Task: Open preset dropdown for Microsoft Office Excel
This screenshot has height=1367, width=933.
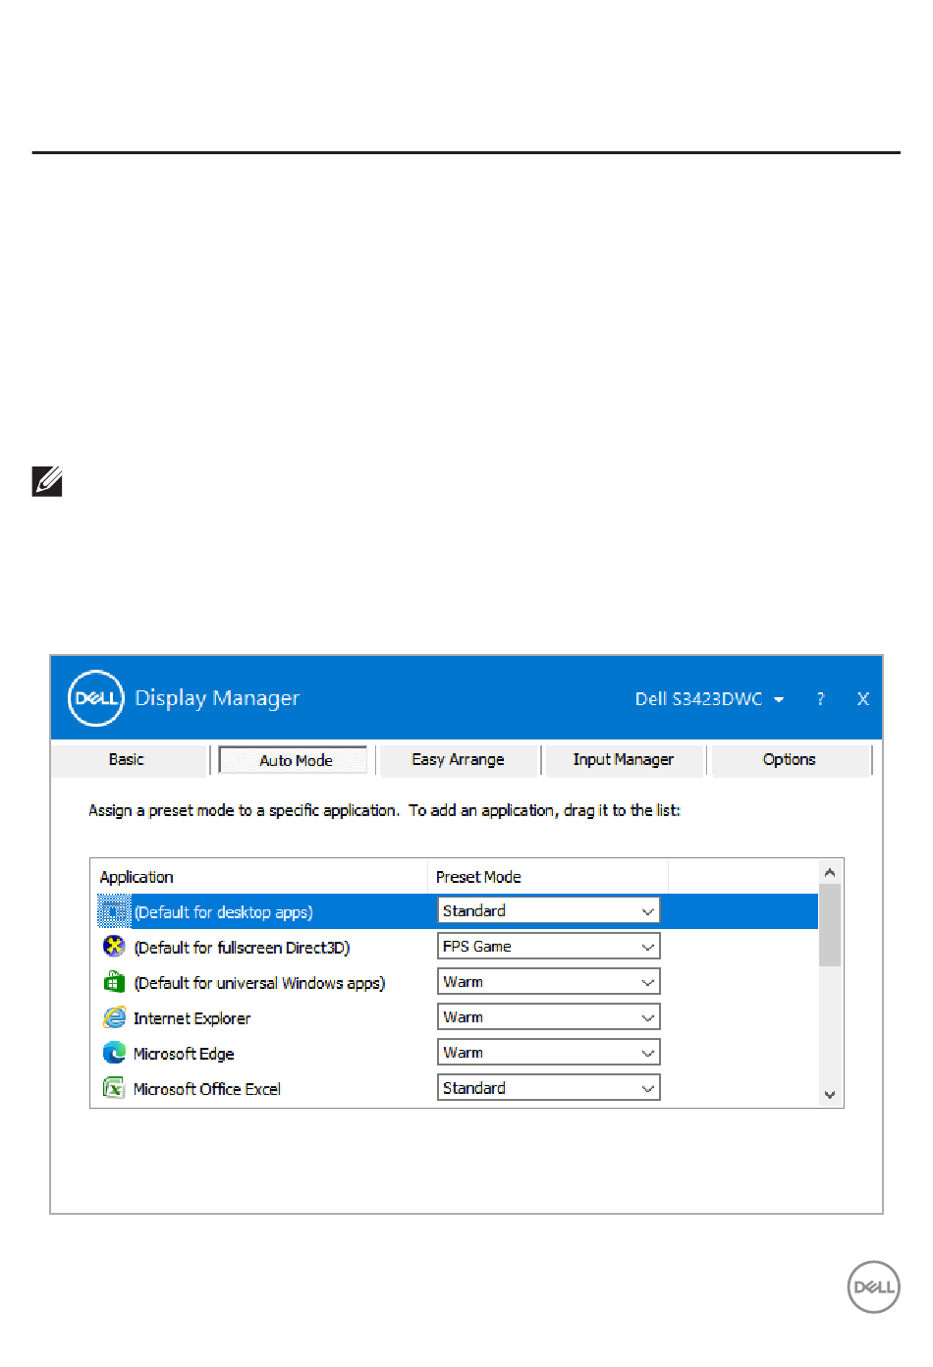Action: tap(549, 1088)
